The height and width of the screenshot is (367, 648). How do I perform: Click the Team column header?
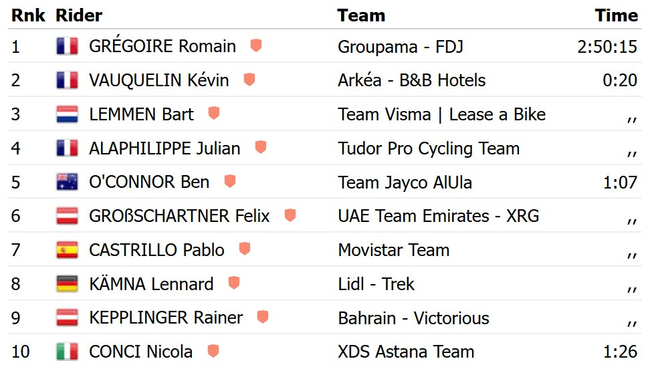361,15
